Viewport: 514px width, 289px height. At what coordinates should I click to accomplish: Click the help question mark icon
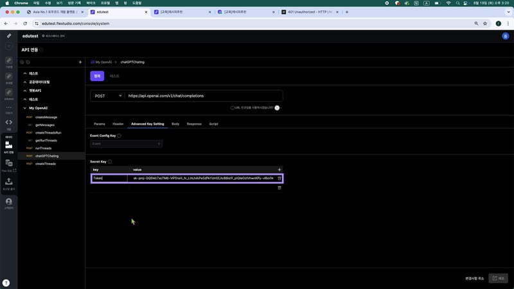pos(6,283)
